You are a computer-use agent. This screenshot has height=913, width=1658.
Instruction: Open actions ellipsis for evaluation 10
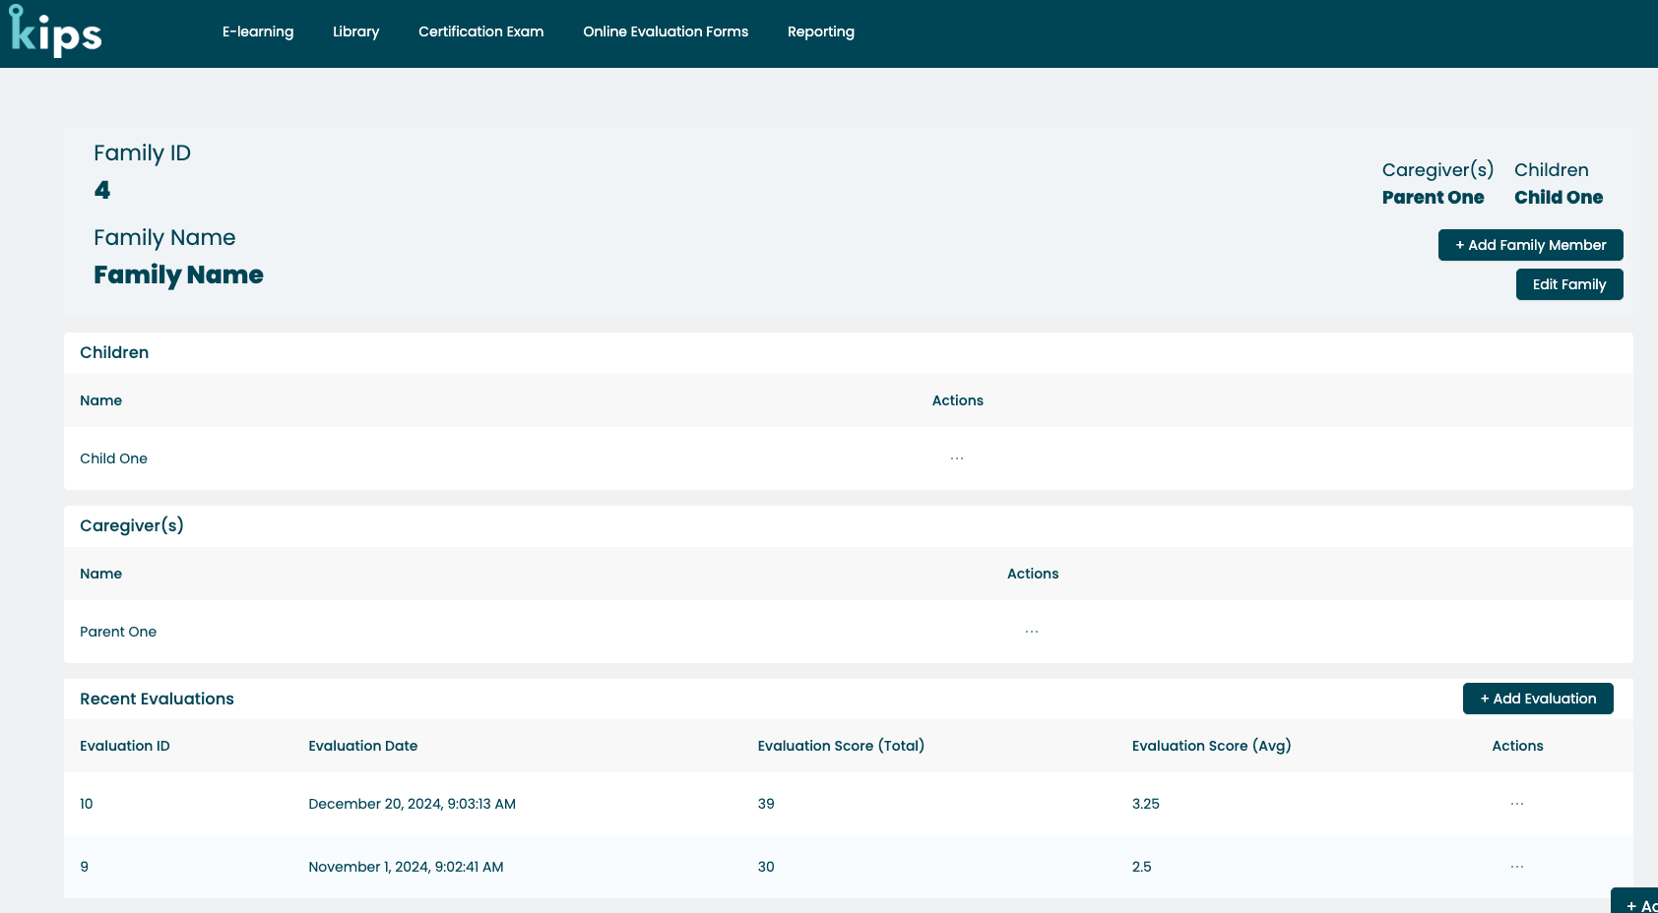coord(1517,804)
